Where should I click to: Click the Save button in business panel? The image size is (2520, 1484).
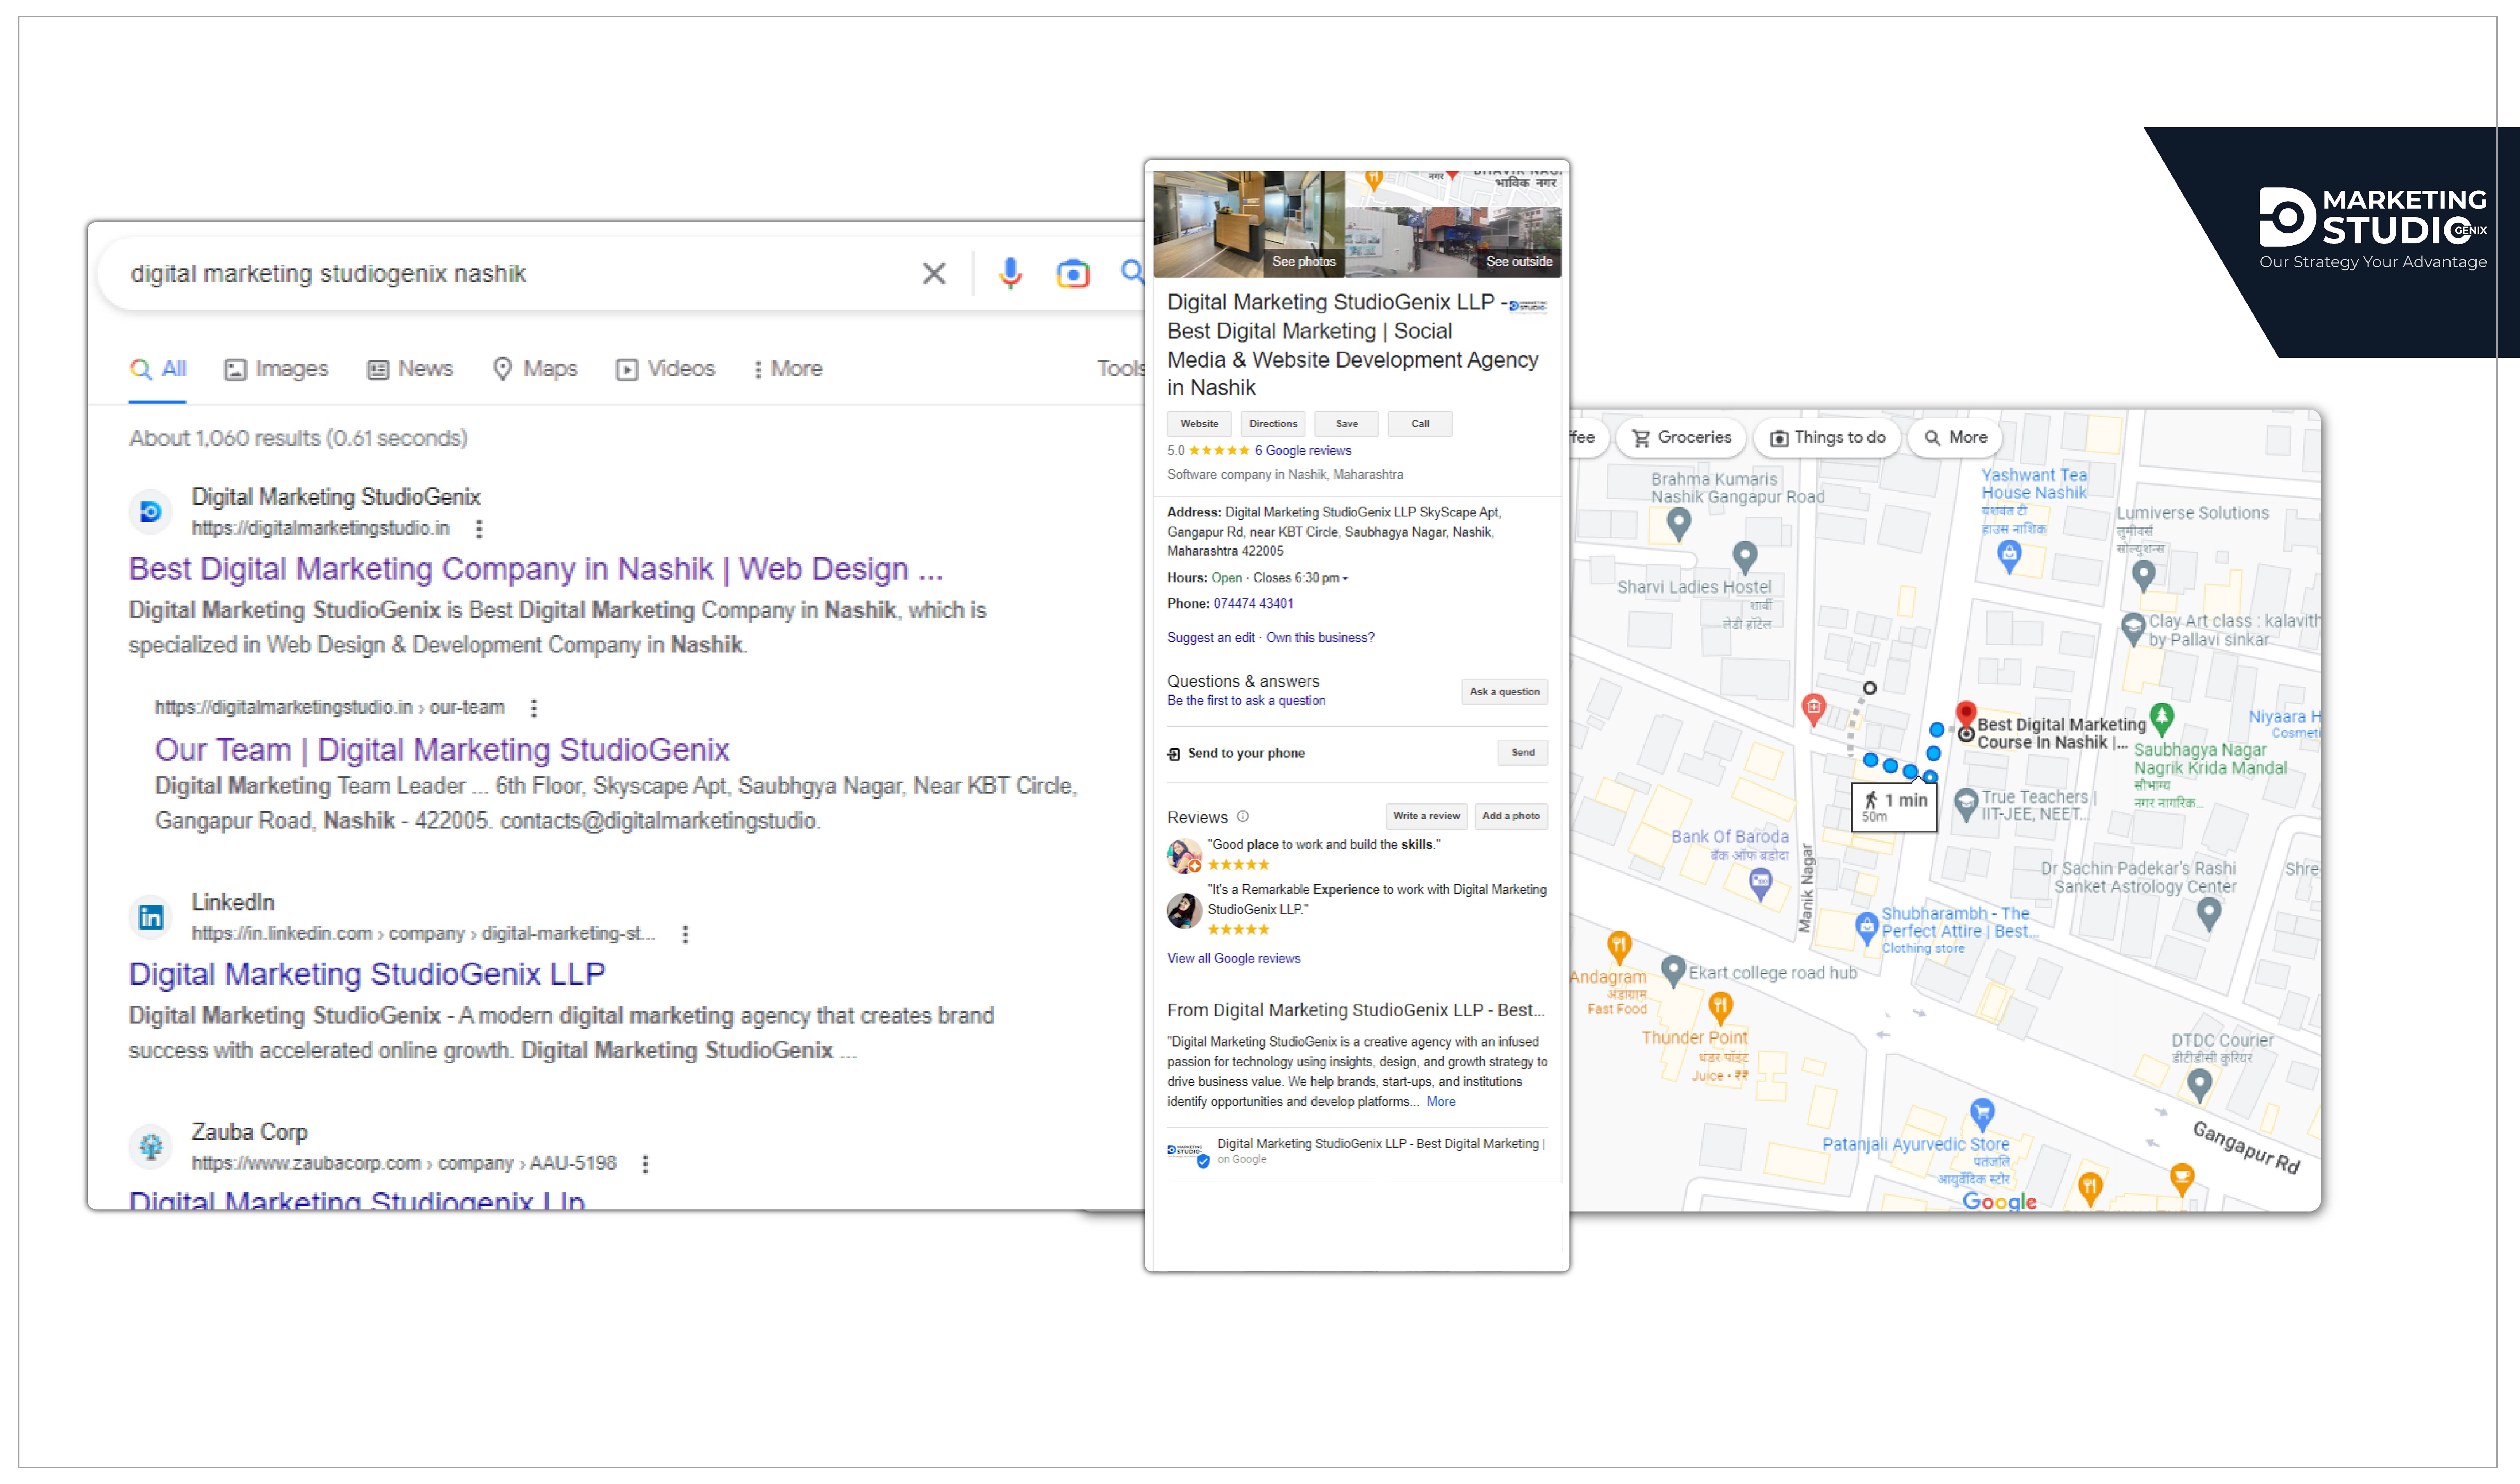[1347, 424]
